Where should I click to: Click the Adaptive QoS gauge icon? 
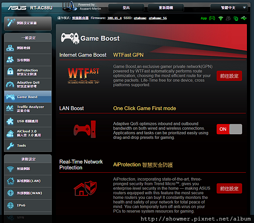point(10,84)
